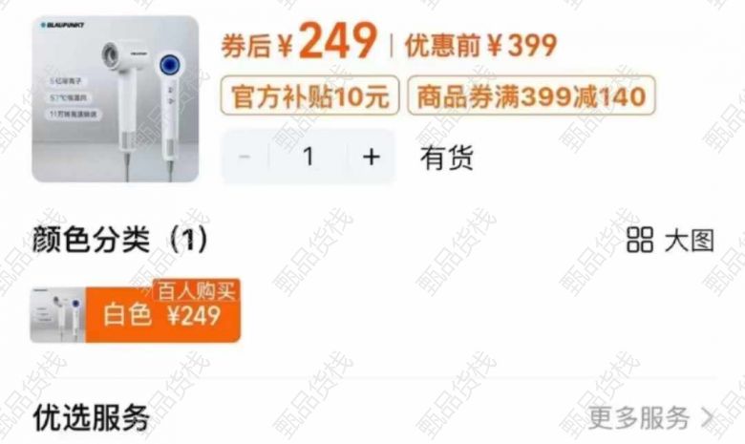
Task: Switch to 大图 large image view
Action: 689,241
